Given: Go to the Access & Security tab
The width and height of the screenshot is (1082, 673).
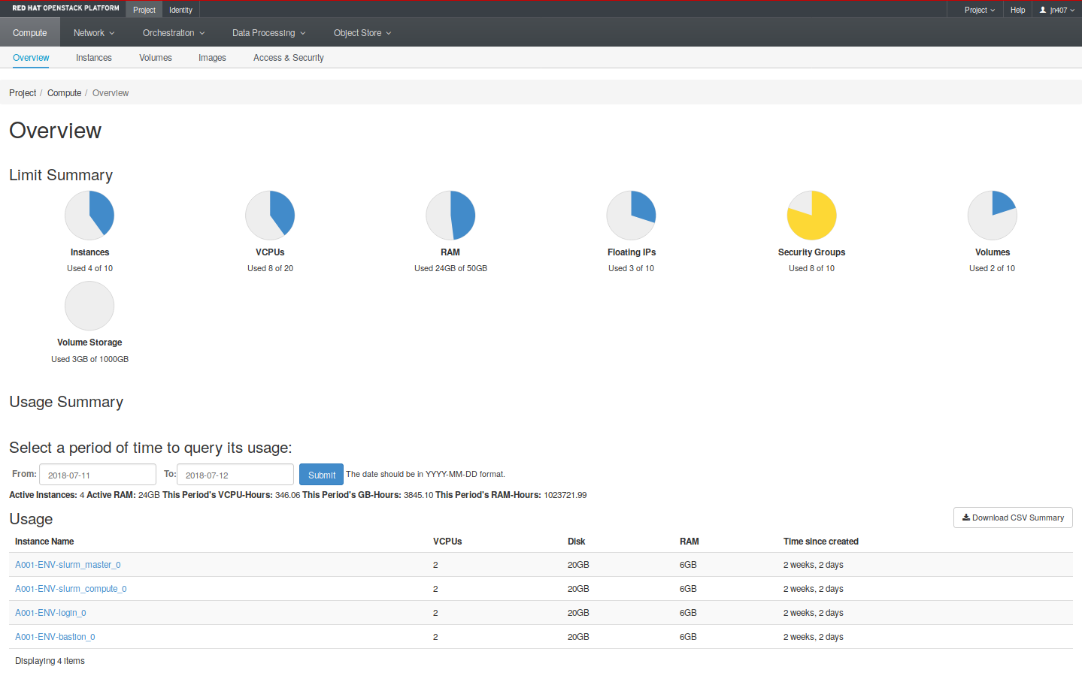Looking at the screenshot, I should coord(288,58).
